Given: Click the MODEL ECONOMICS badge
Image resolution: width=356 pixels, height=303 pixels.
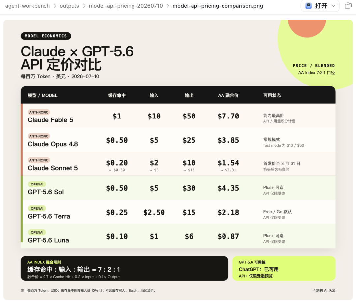Looking at the screenshot, I should 46,36.
